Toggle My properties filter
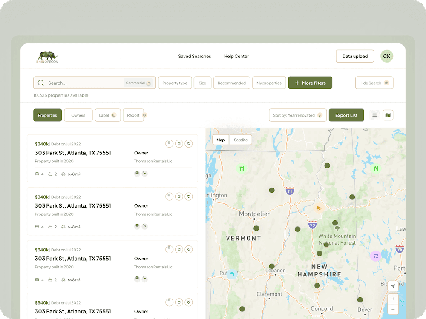Image resolution: width=426 pixels, height=319 pixels. tap(269, 83)
